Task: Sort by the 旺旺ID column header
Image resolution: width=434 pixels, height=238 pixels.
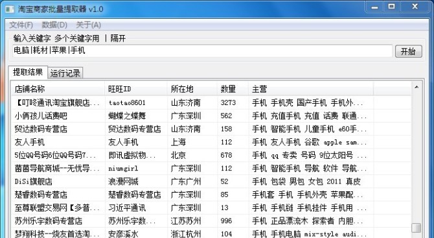Action: (x=136, y=89)
